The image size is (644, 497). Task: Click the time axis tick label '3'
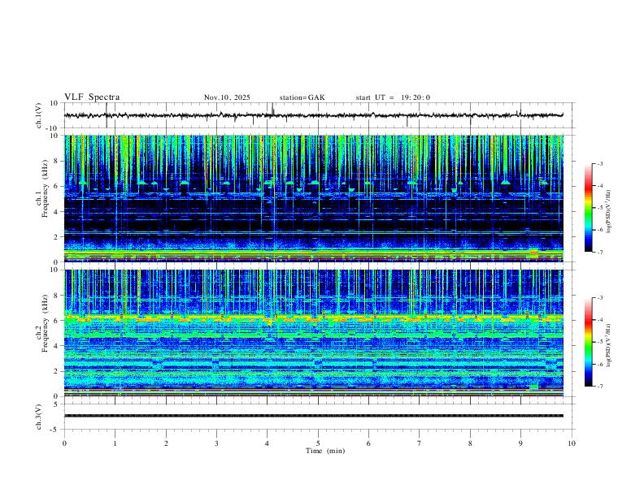tap(216, 443)
